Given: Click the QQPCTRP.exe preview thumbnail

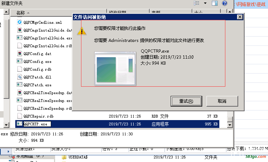Looking at the screenshot, I should click(x=115, y=69).
